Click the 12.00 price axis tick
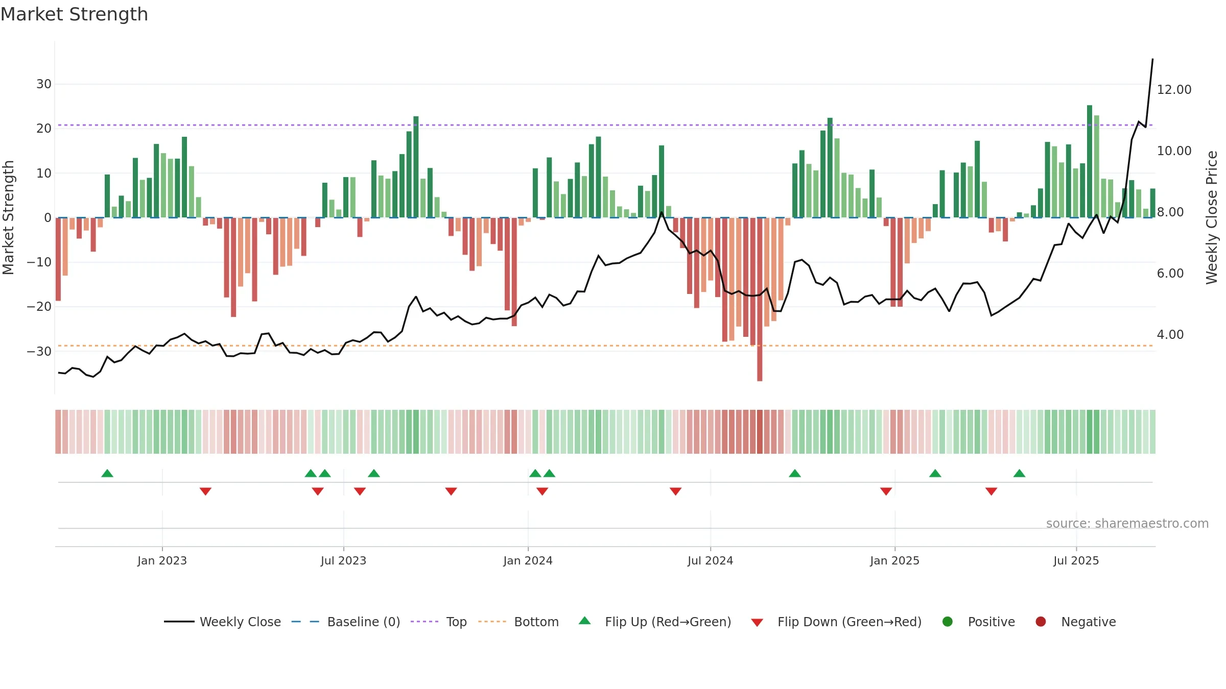Screen dimensions: 1226x689 [x=1174, y=89]
